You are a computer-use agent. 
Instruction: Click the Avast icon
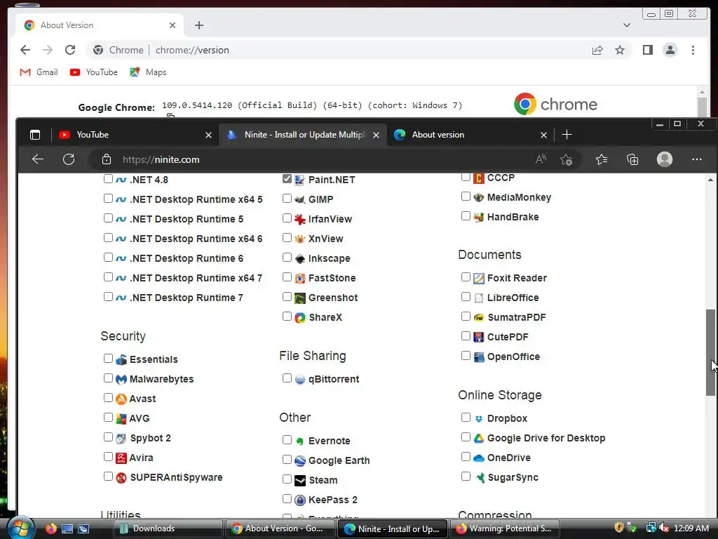coord(121,399)
